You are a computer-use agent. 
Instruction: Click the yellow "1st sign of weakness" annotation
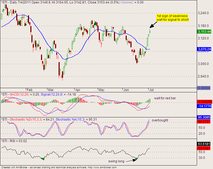tap(172, 18)
